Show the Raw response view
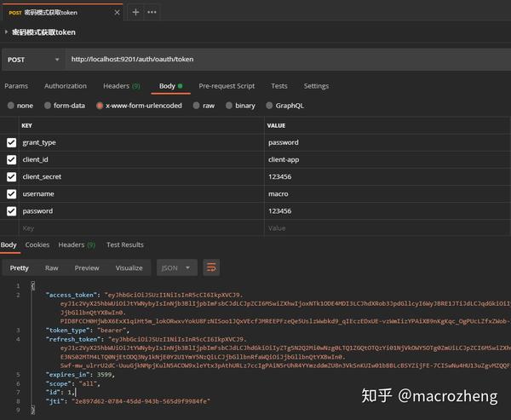 tap(51, 268)
